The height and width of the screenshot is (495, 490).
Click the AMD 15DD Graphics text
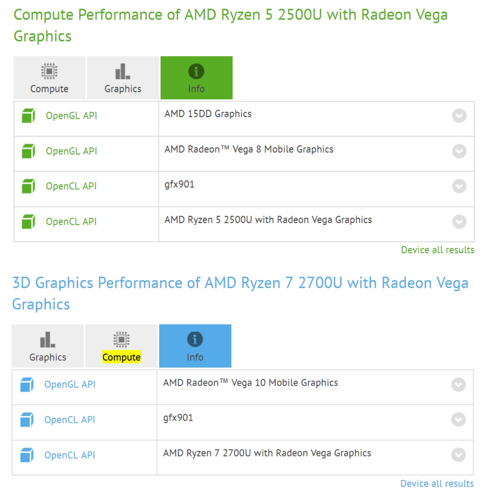208,114
